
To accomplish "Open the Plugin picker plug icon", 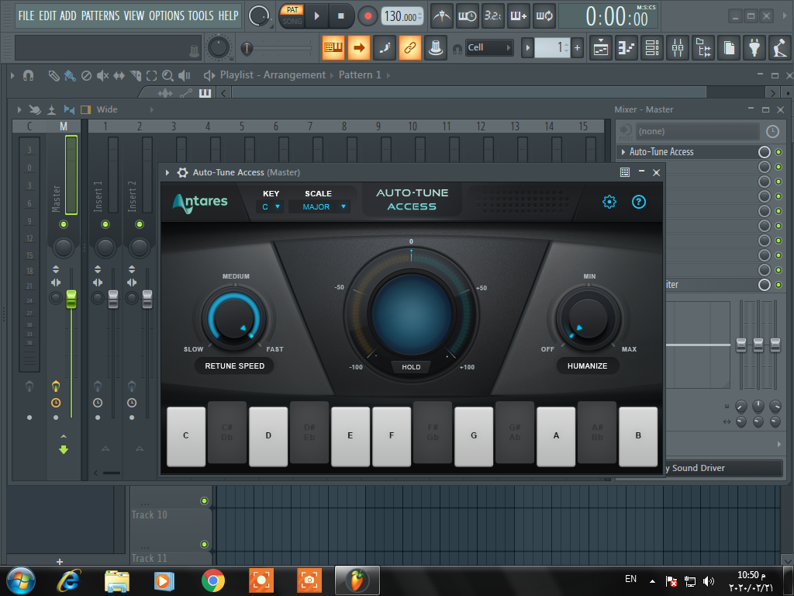I will pos(754,48).
